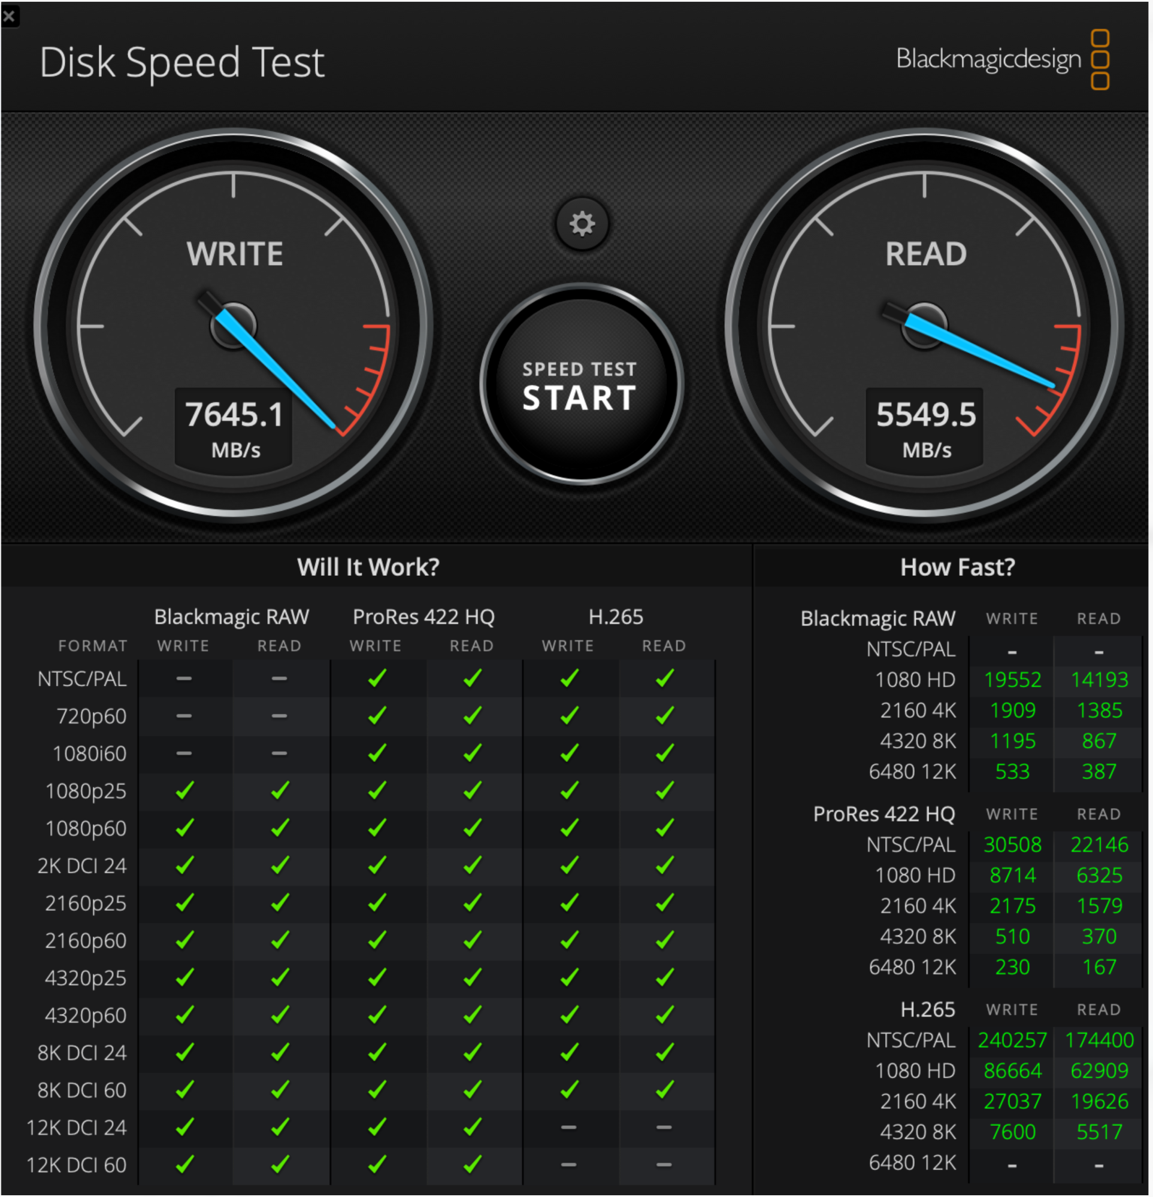The image size is (1153, 1197).
Task: Click the READ gauge needle hub
Action: (x=924, y=326)
